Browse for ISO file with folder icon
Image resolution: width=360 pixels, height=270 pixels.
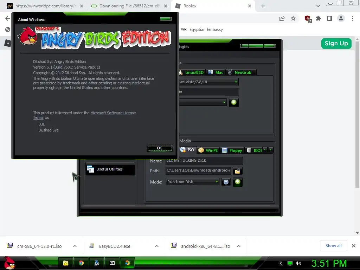237,171
